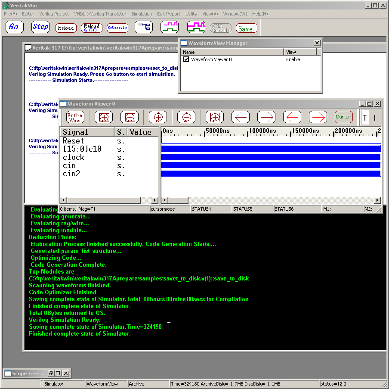Maximize the Scope Tree window
The height and width of the screenshot is (389, 389).
pyautogui.click(x=58, y=373)
